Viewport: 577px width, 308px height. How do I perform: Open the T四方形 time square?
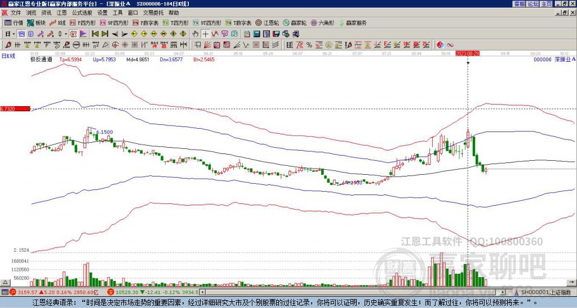[176, 22]
